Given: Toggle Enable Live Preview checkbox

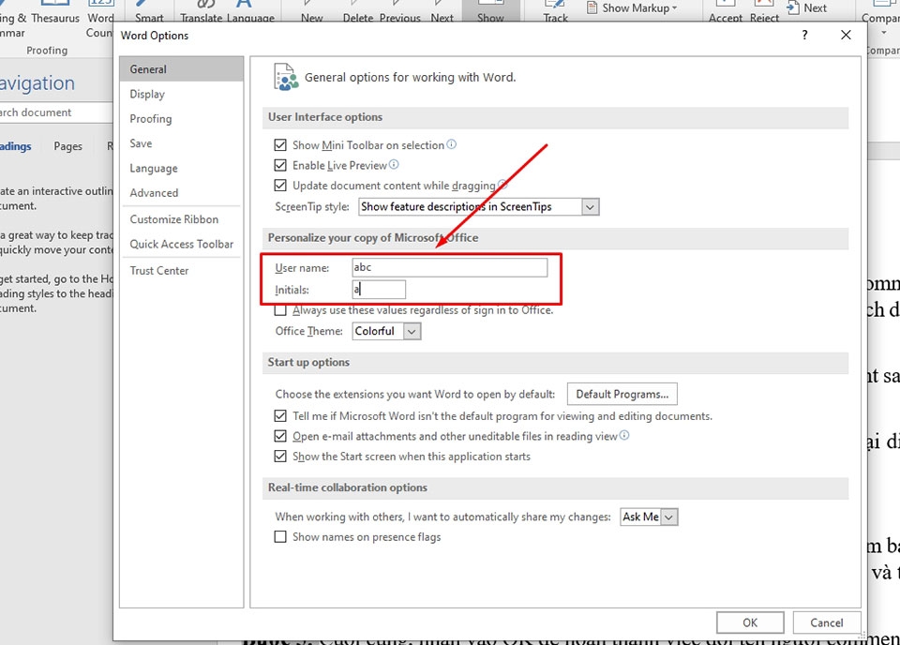Looking at the screenshot, I should 280,165.
